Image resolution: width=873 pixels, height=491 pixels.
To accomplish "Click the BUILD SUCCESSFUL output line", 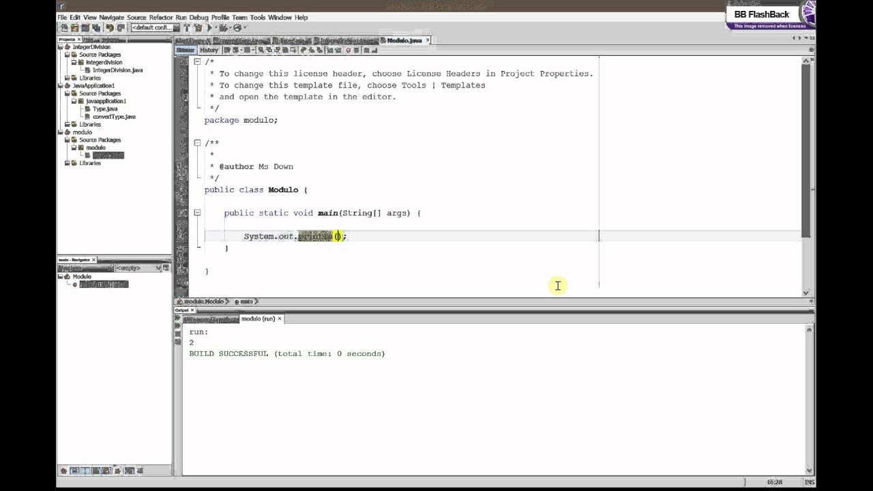I will tap(286, 354).
